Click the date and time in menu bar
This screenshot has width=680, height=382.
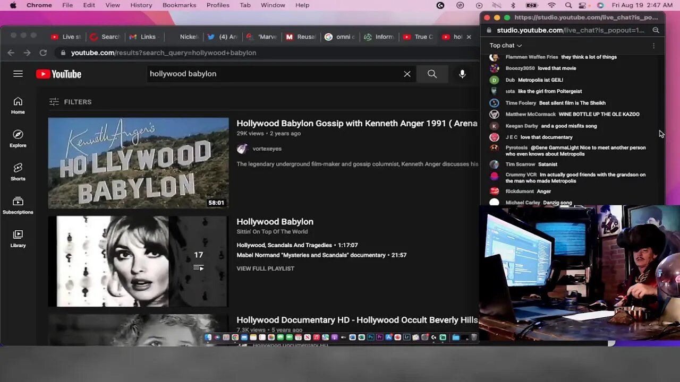pyautogui.click(x=642, y=5)
